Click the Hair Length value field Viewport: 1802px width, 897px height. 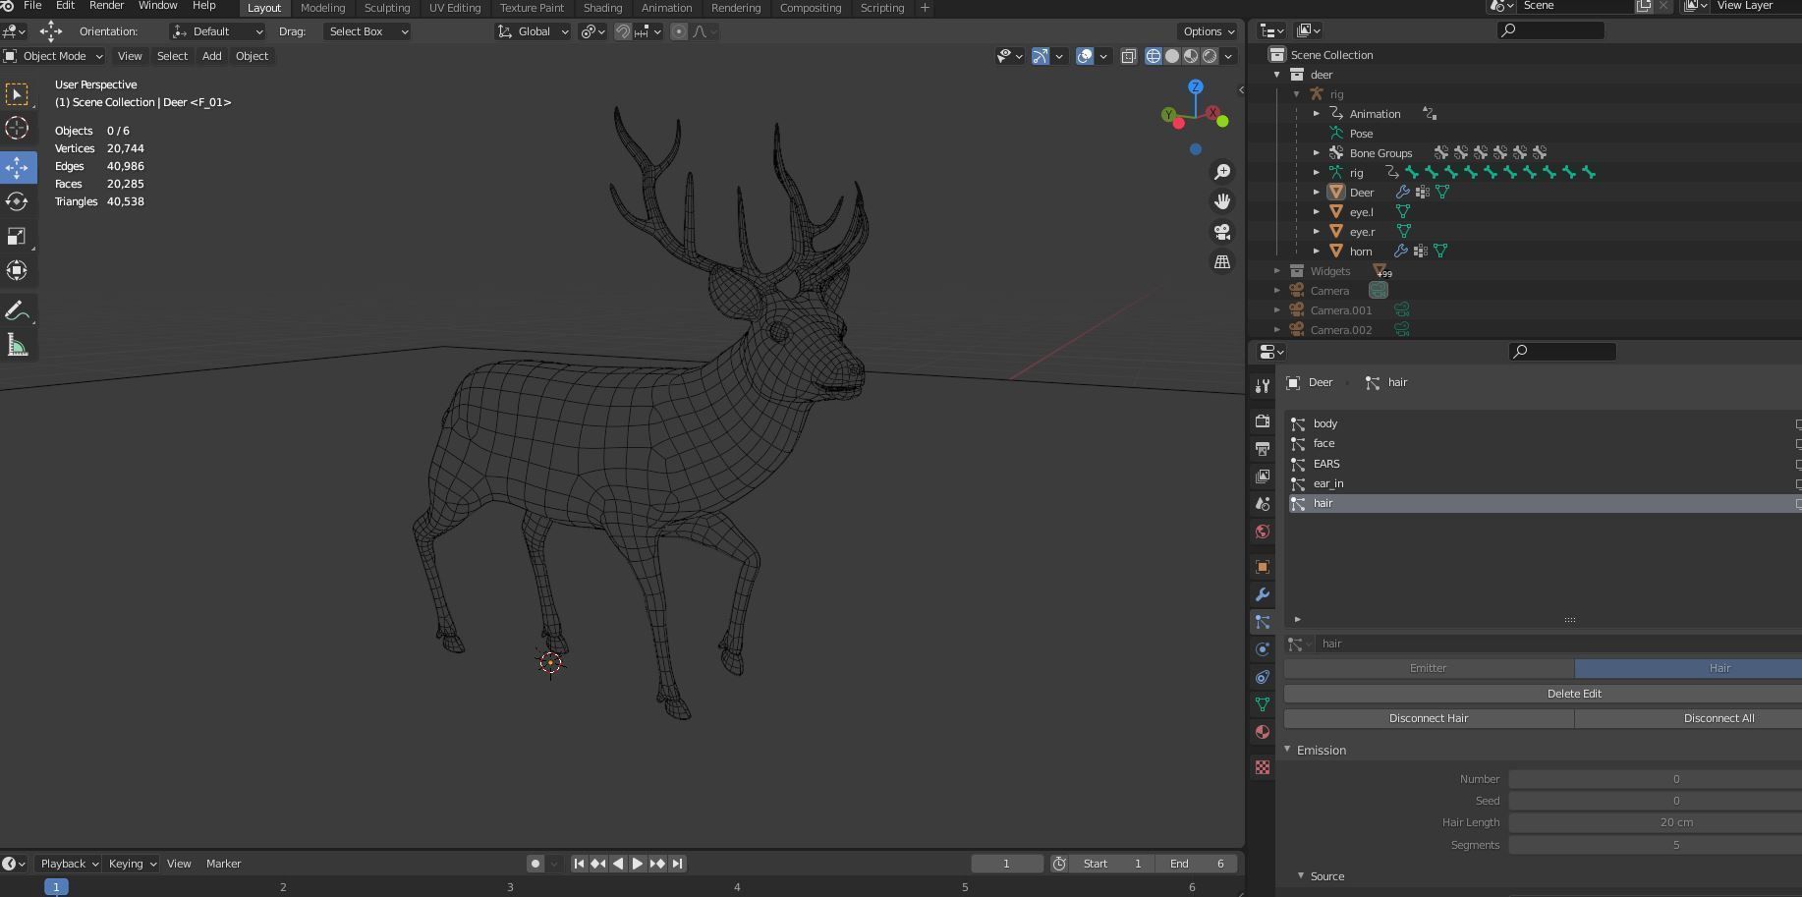pyautogui.click(x=1656, y=822)
